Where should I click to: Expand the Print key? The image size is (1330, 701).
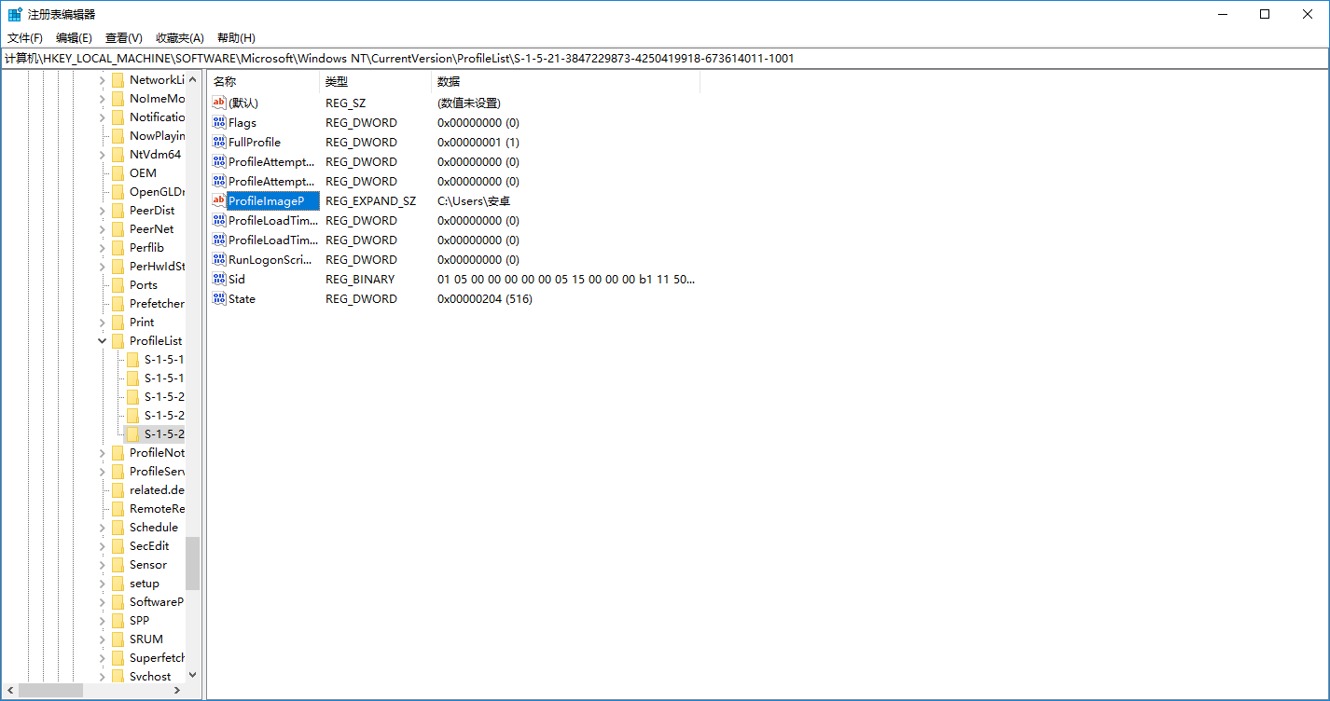pos(103,323)
